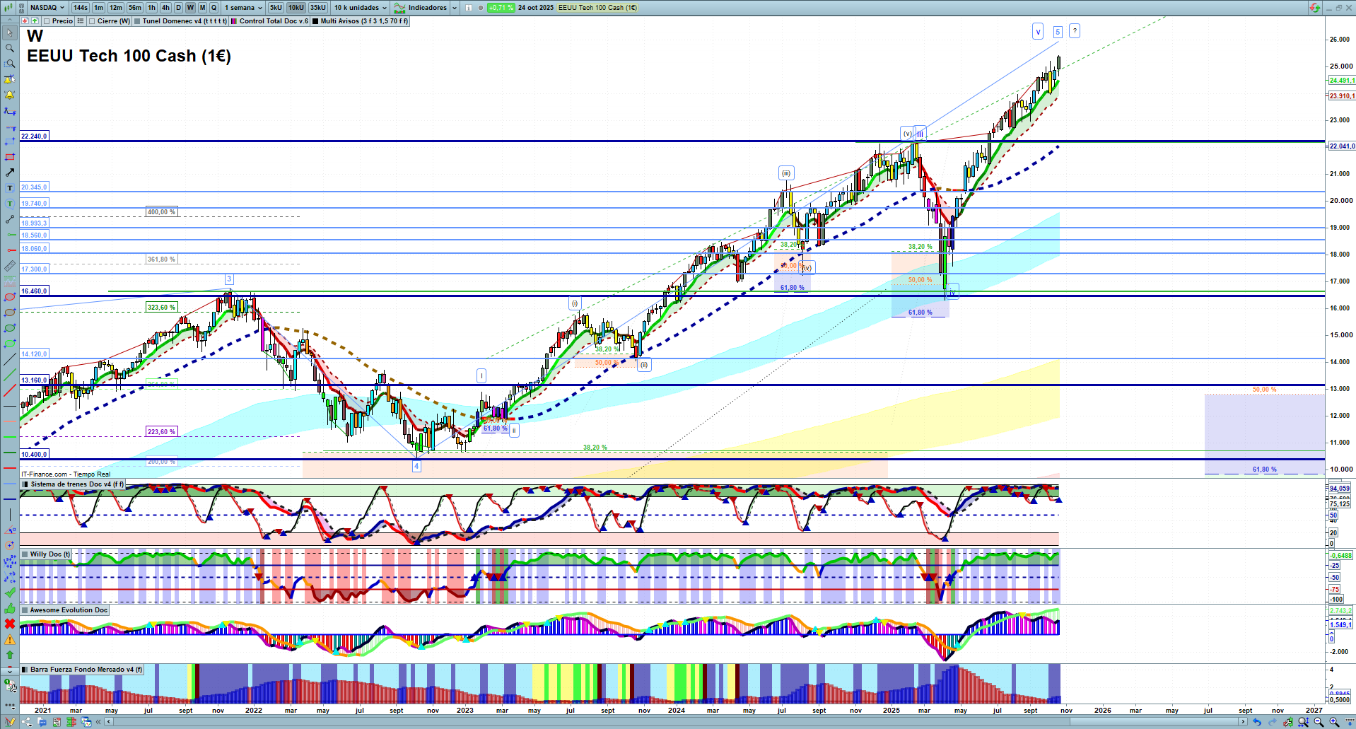Click the red X delete tool
Screen dimensions: 1356x729
coord(10,624)
